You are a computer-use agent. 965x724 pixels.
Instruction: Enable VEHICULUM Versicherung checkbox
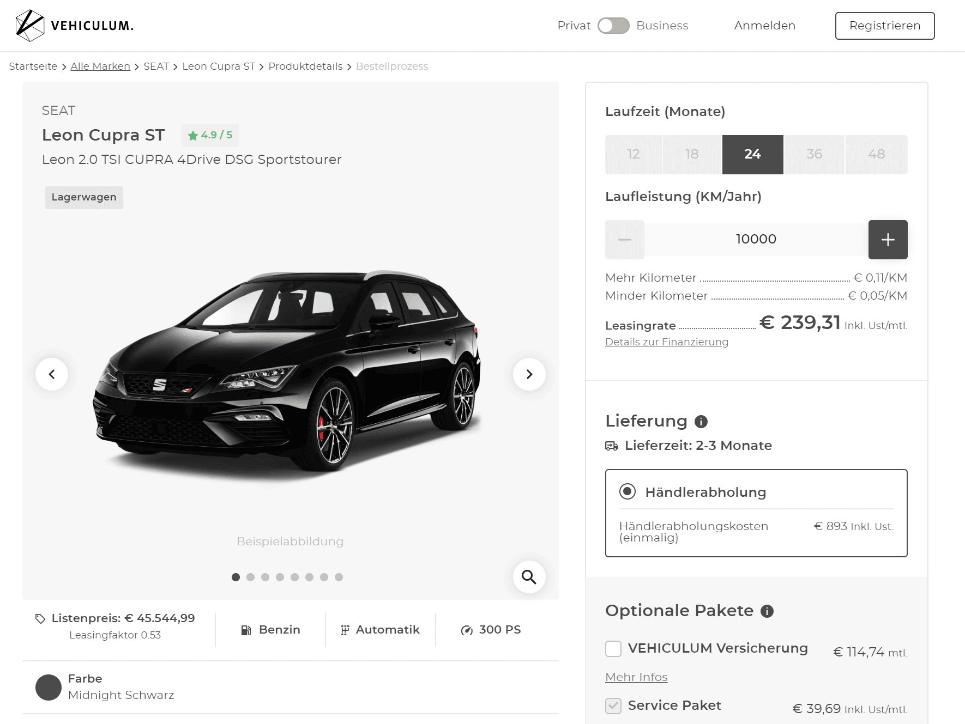coord(613,649)
